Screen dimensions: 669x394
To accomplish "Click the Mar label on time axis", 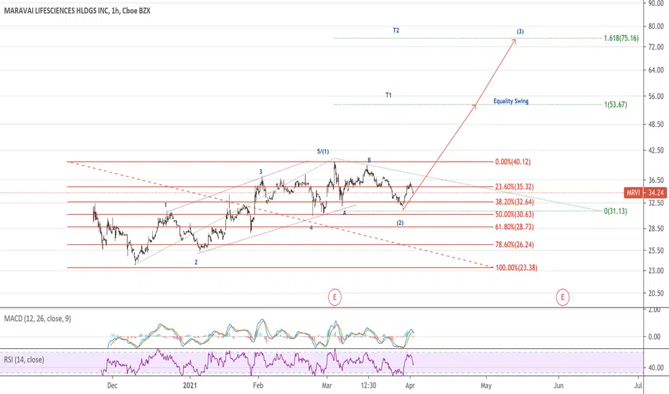I will [327, 385].
